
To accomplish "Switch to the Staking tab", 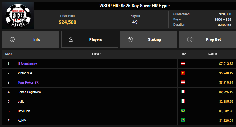I will tap(148, 39).
